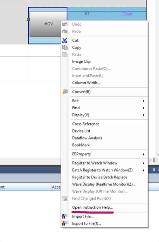The height and width of the screenshot is (242, 159).
Task: Expand the Display(V) submenu arrow
Action: point(143,115)
